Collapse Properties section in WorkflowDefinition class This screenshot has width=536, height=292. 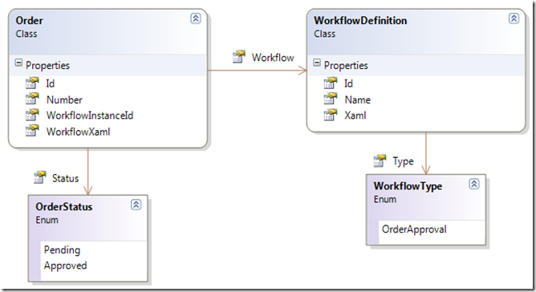click(x=317, y=63)
